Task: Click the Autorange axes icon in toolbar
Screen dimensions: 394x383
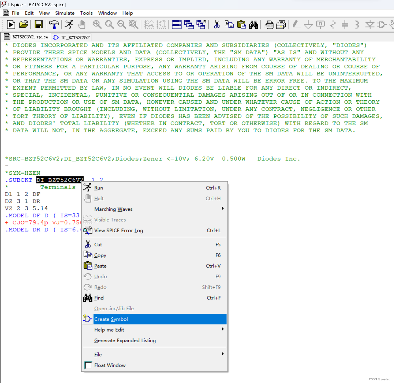Action: 161,25
